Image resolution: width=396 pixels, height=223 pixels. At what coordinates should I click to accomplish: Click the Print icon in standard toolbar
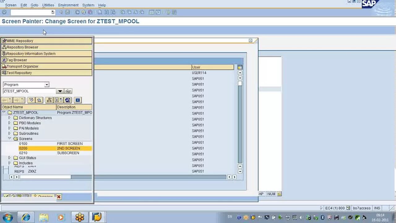(100, 12)
